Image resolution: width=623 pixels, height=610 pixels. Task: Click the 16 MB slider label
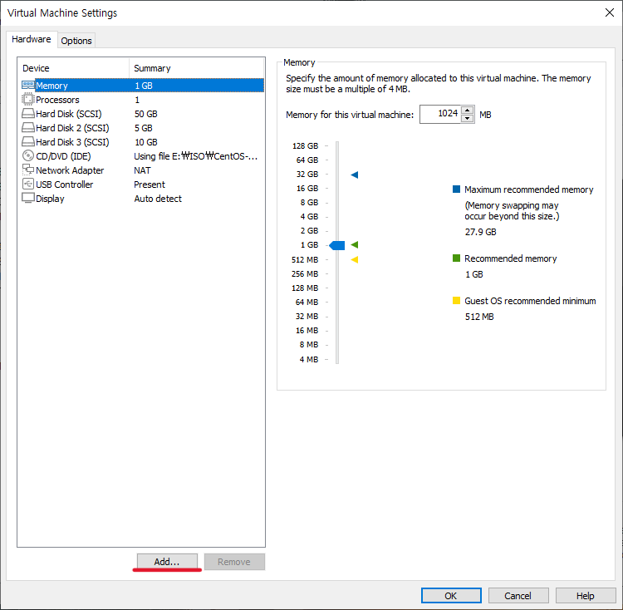[307, 330]
